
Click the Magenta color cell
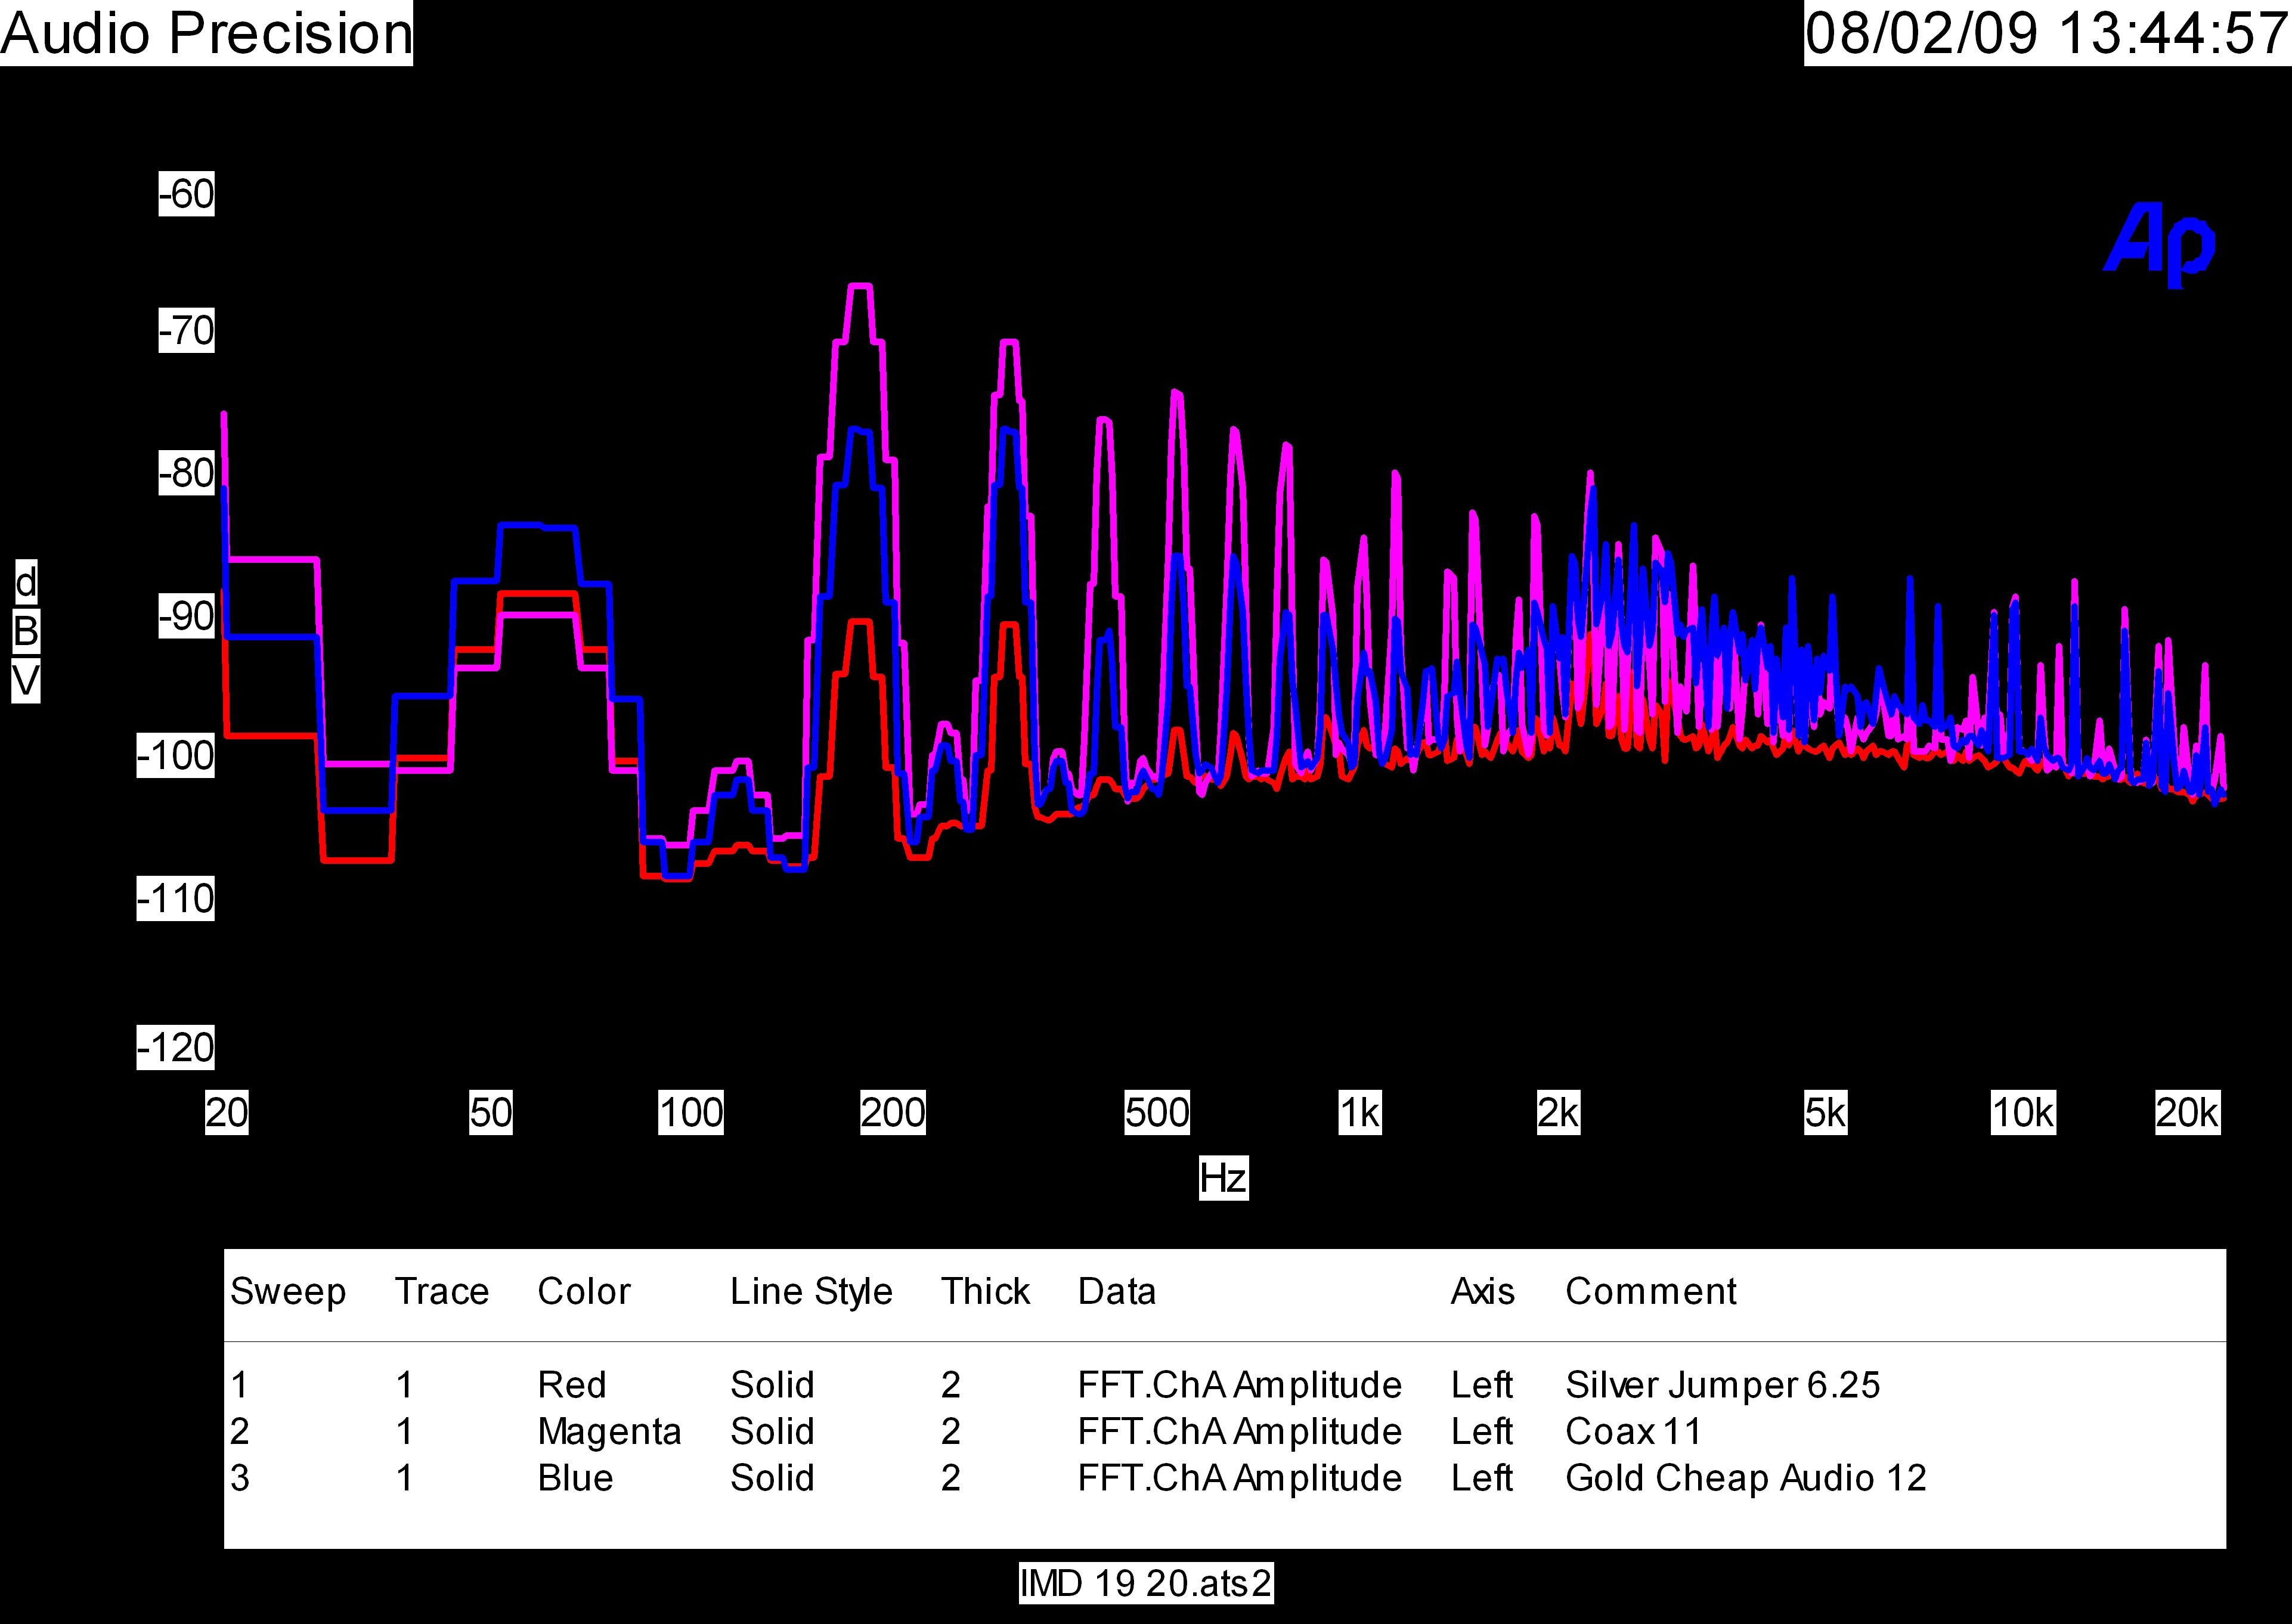tap(609, 1432)
